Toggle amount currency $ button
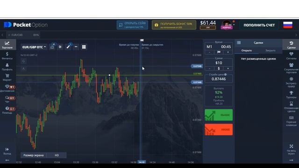The height and width of the screenshot is (168, 299). click(219, 69)
